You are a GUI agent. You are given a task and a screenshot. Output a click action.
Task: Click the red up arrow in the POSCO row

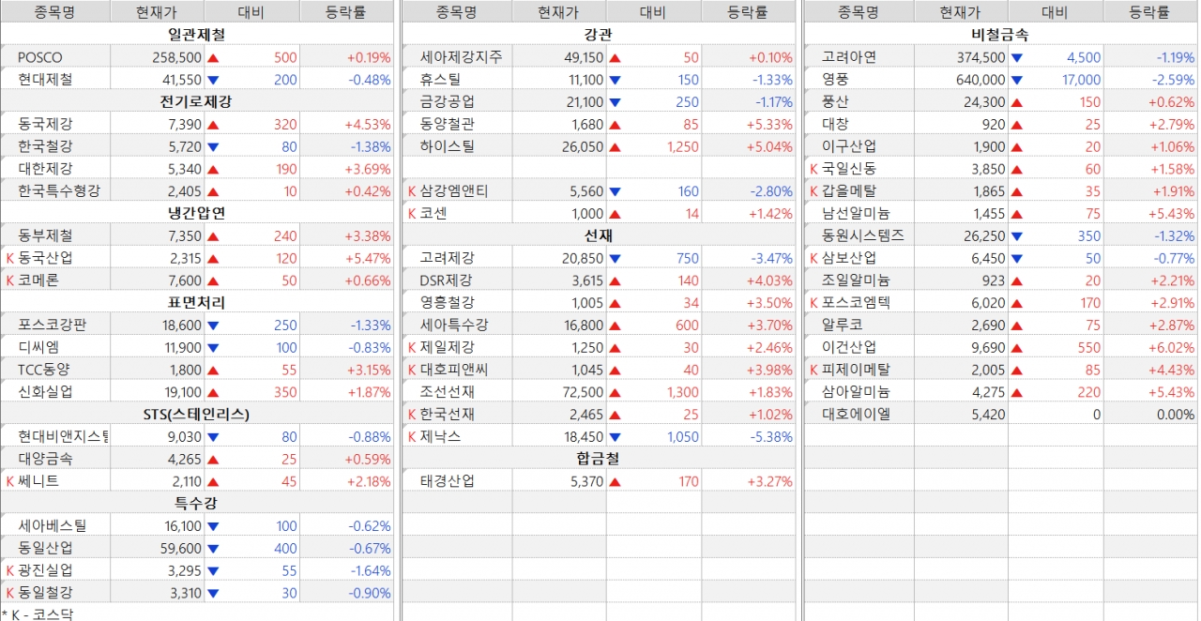point(212,57)
